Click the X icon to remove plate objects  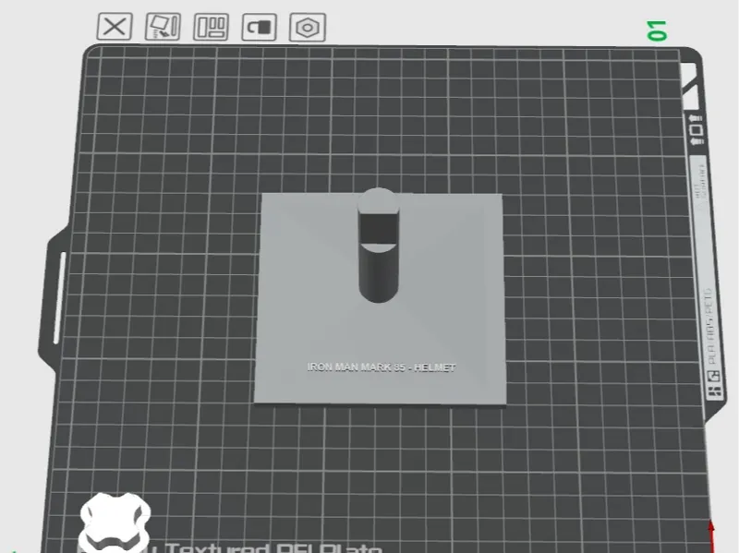[x=115, y=27]
